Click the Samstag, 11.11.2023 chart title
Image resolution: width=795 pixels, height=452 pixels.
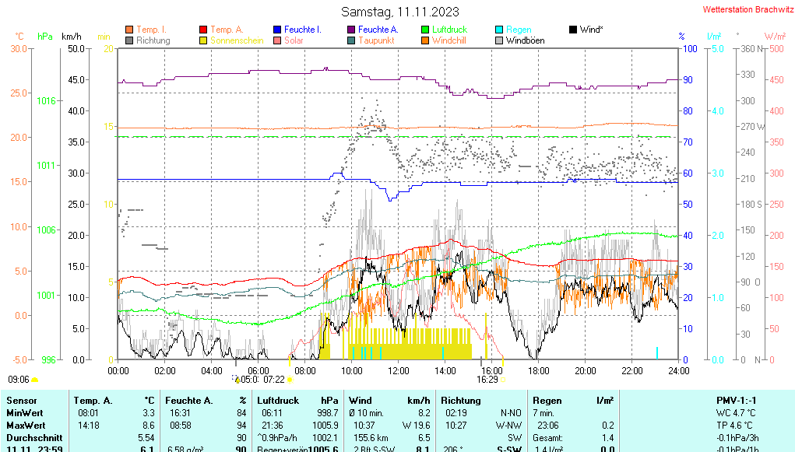400,12
